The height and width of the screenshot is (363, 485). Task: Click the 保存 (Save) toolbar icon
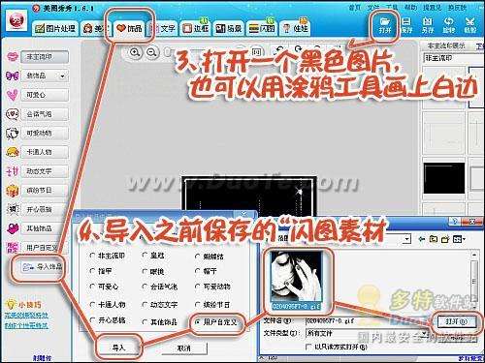[406, 25]
